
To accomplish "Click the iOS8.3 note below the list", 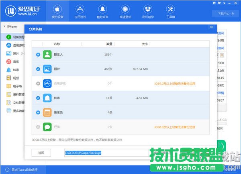I will click(77, 140).
